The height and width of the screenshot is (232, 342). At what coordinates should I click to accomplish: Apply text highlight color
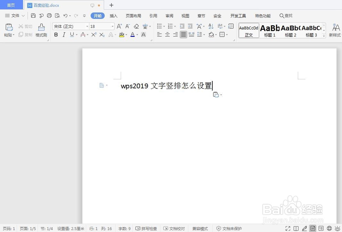(x=122, y=35)
